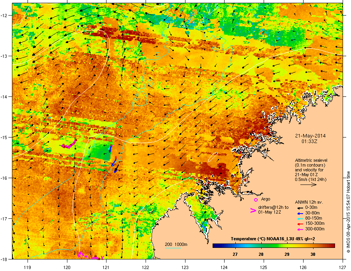Image resolution: width=351 pixels, height=271 pixels.
Task: Click the cyan bathymetry legend line under 200 1000m
Action: (173, 248)
